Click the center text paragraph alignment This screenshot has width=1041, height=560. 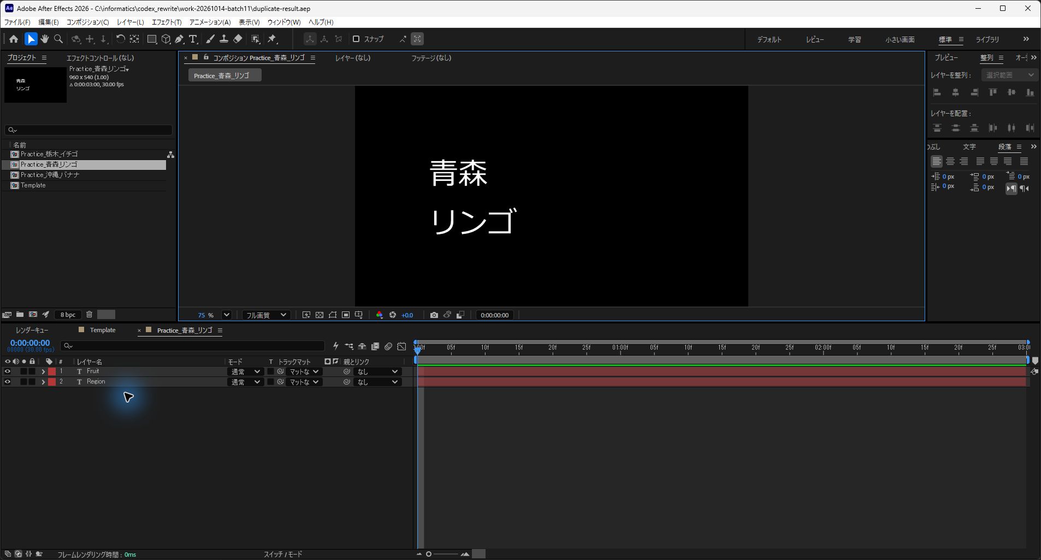pos(950,161)
